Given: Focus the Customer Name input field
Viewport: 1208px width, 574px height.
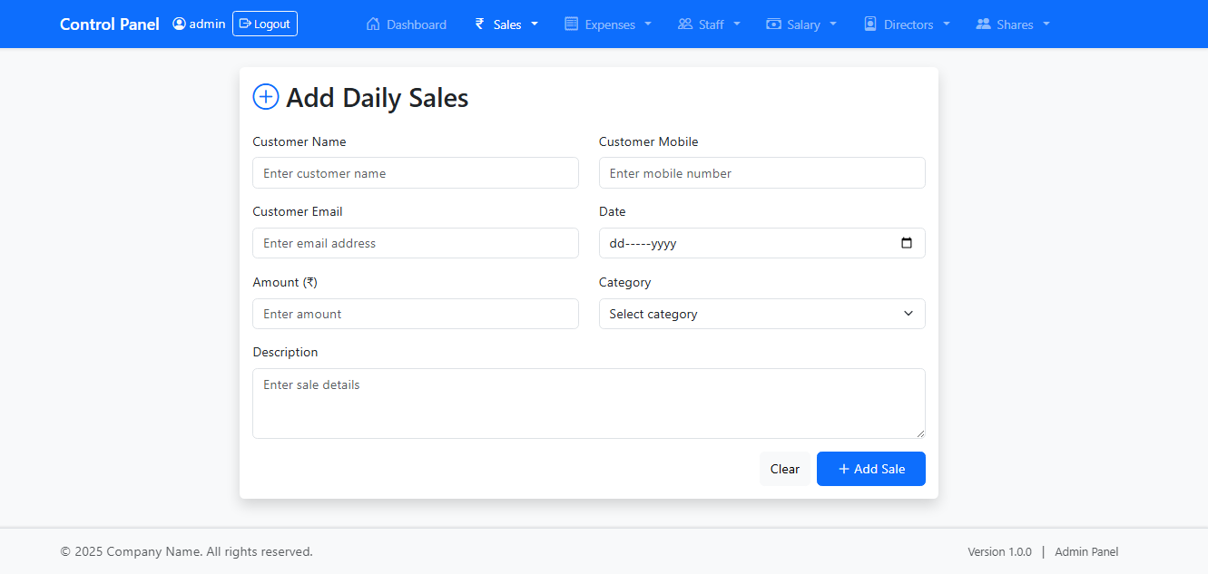Looking at the screenshot, I should (415, 173).
